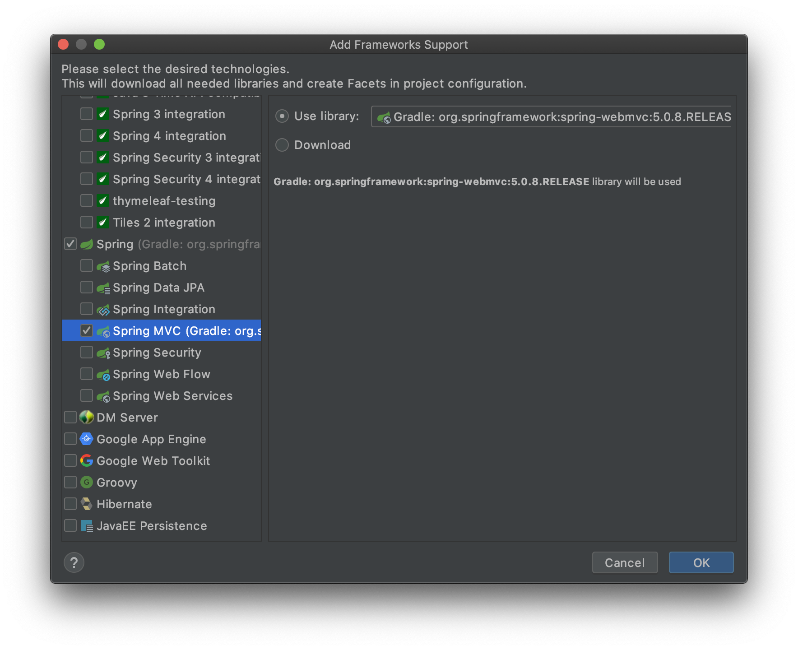
Task: Click the Spring Data JPA icon
Action: 103,288
